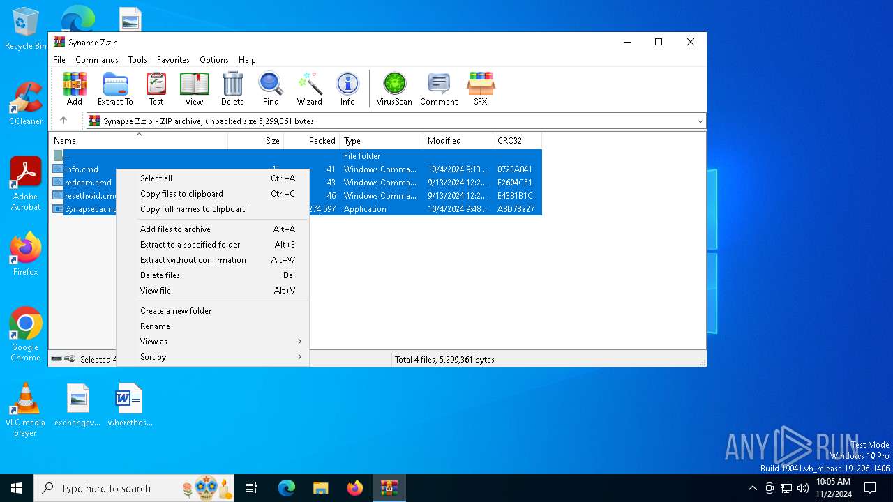The height and width of the screenshot is (502, 893).
Task: Choose Extract to a specified folder
Action: [x=212, y=245]
